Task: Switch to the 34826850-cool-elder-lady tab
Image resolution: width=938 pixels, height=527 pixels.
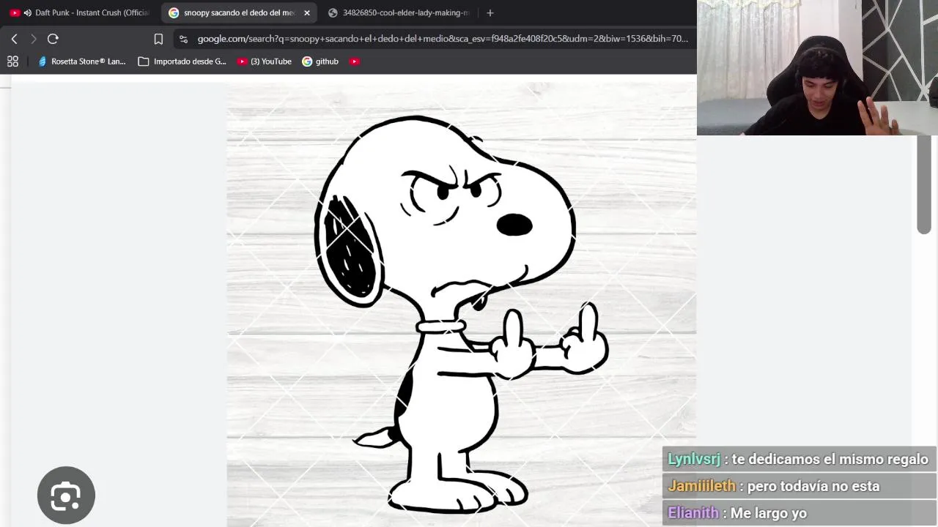Action: 399,12
